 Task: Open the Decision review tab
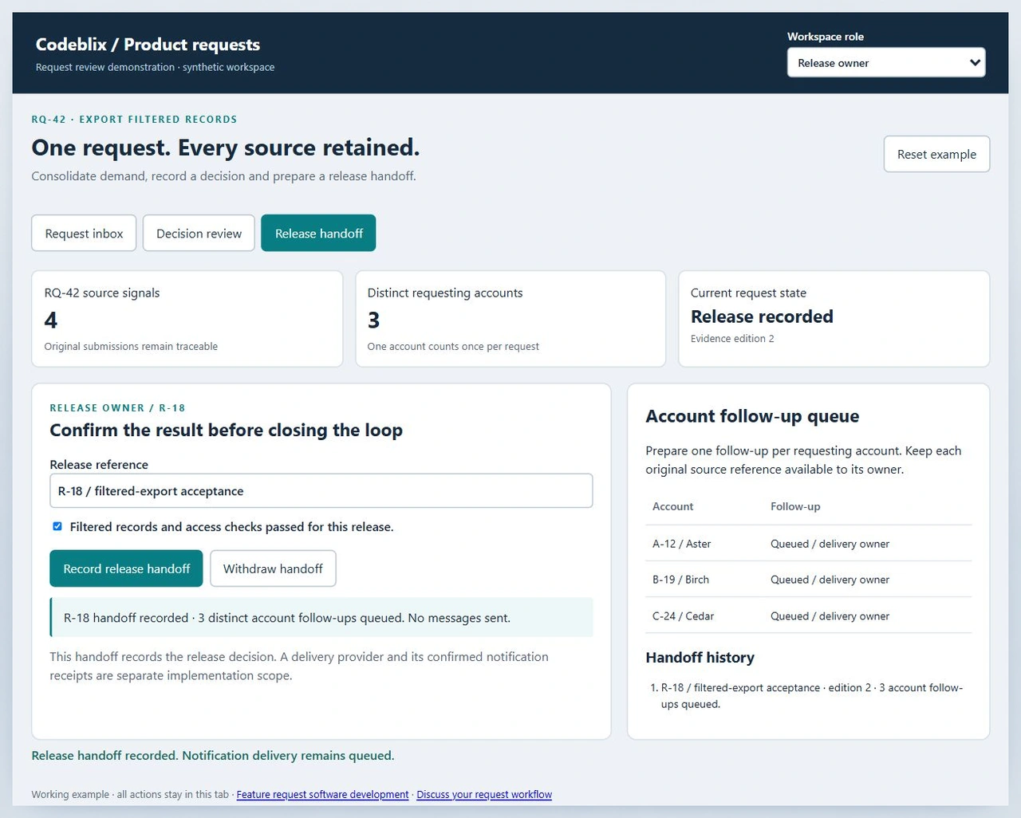tap(199, 234)
